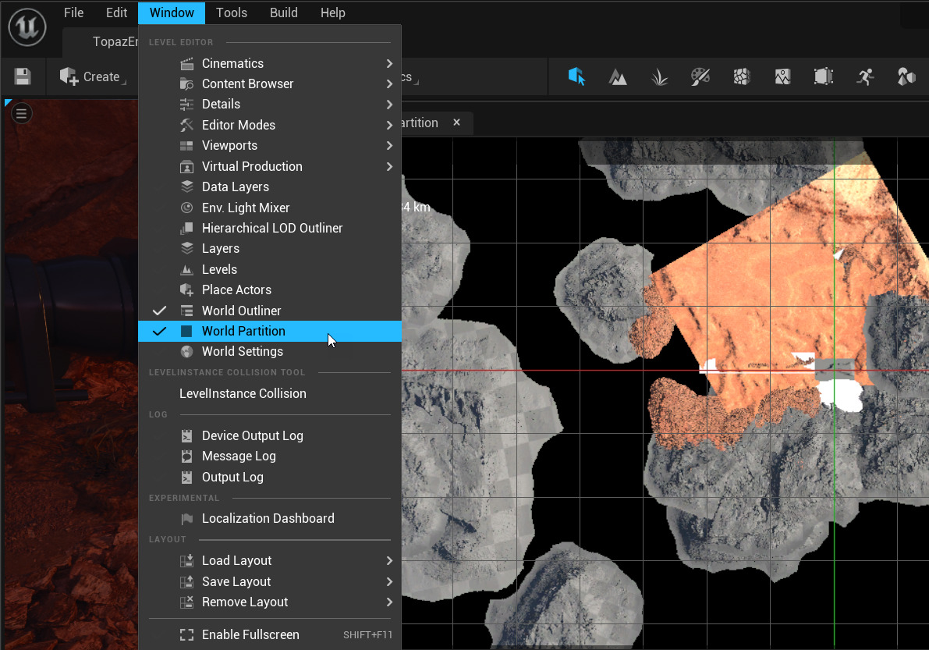Click the Selection mode icon
The width and height of the screenshot is (929, 650).
(576, 76)
